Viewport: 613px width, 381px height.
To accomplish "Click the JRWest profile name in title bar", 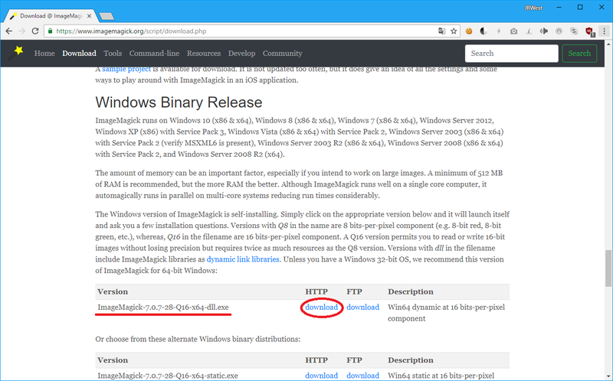I will pyautogui.click(x=533, y=8).
